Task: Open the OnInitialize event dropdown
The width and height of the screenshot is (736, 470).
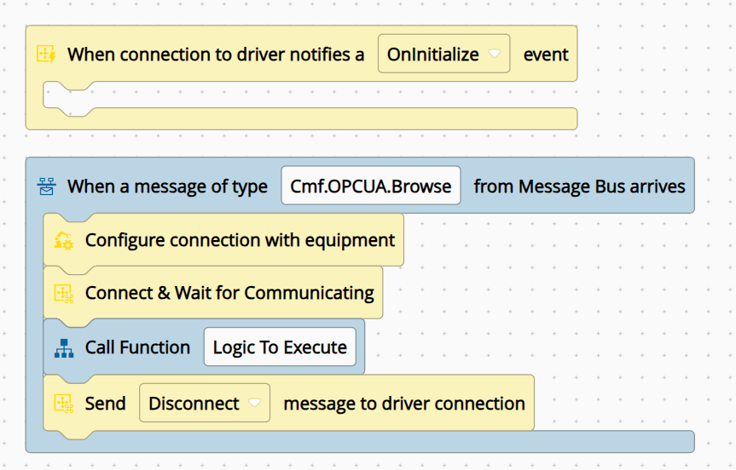Action: [x=443, y=54]
